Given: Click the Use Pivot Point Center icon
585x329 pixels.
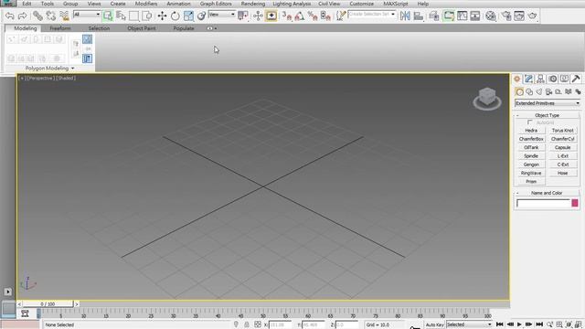Looking at the screenshot, I should point(243,16).
